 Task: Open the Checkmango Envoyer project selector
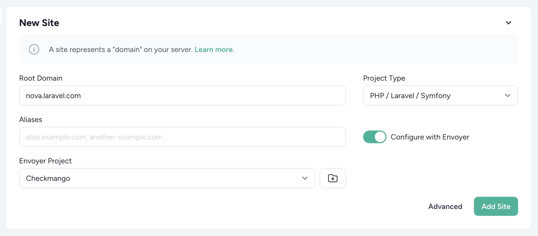pos(167,178)
